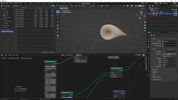Expand the Camera item in outliner
Screen dimensions: 178x100
coord(152,12)
